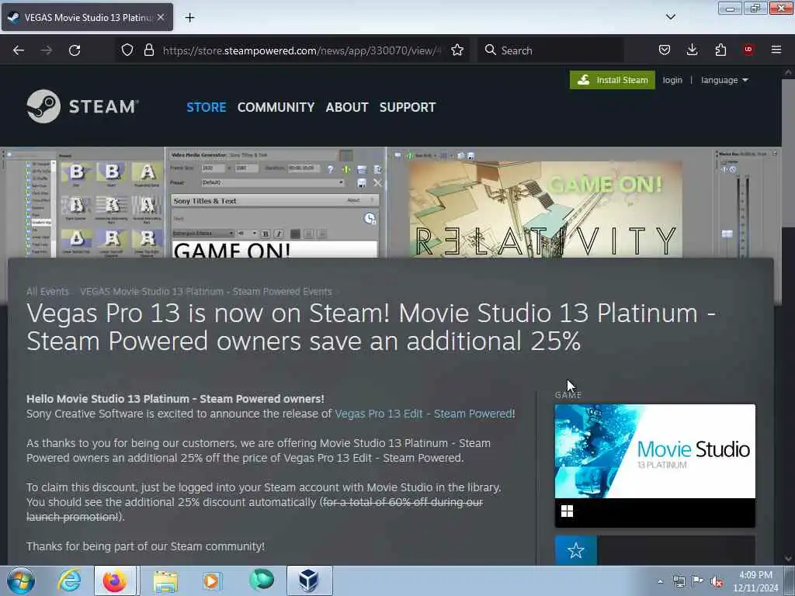Bookmark this page with the star
Image resolution: width=795 pixels, height=596 pixels.
[457, 50]
